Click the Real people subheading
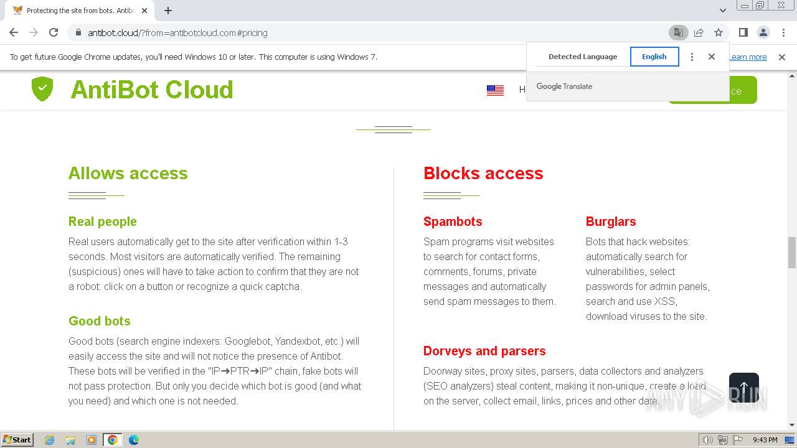This screenshot has width=797, height=448. (x=102, y=222)
